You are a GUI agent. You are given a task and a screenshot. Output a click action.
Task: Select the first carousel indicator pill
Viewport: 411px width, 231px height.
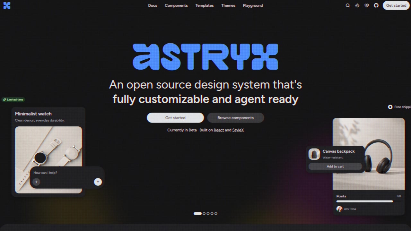click(197, 213)
